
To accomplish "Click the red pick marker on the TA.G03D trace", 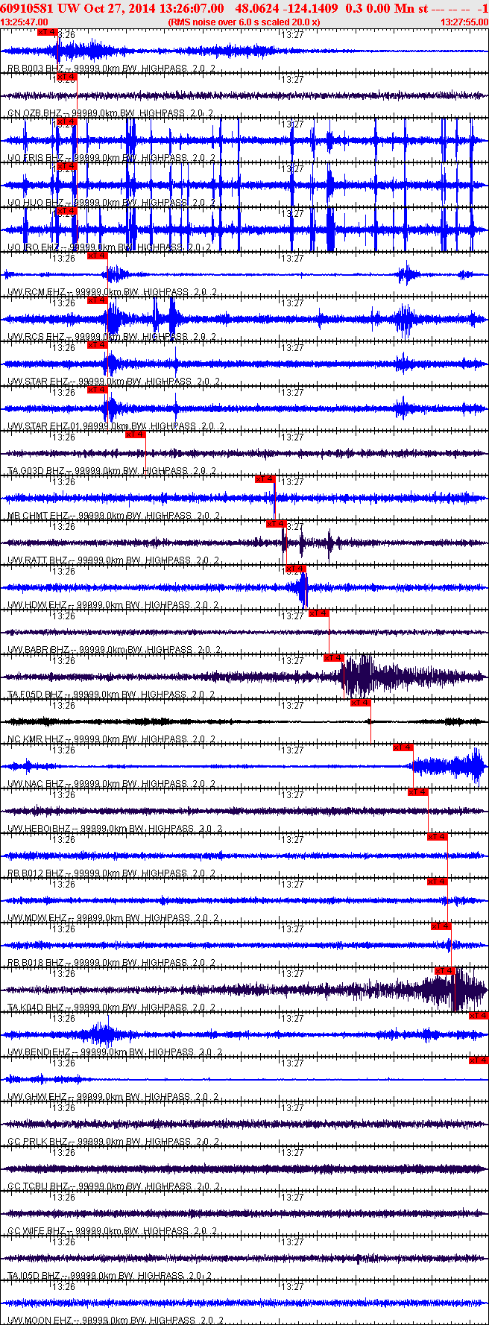I will click(135, 434).
